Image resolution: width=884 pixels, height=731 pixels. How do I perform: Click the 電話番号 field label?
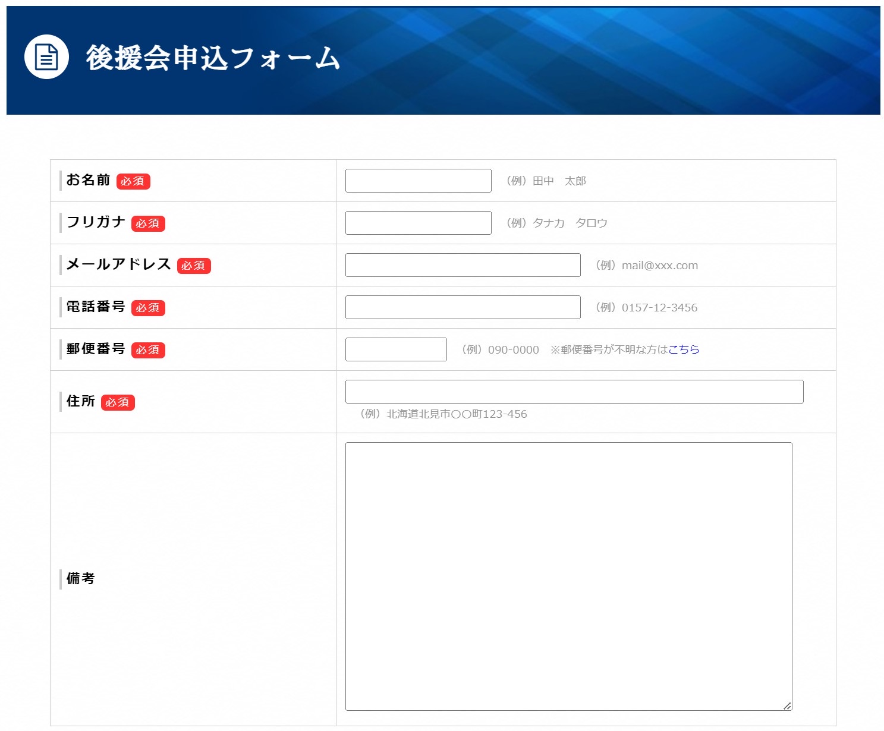96,307
